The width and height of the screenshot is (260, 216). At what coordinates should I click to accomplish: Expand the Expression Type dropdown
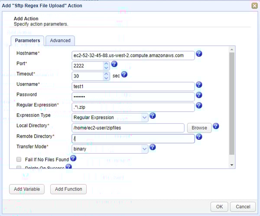[144, 117]
